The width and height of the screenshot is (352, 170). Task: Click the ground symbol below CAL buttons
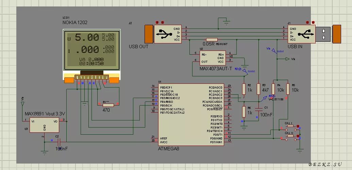(300, 151)
